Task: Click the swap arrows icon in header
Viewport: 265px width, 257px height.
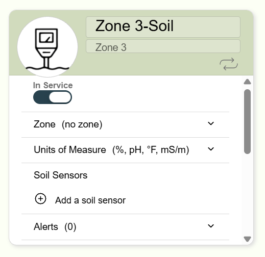Action: point(229,64)
